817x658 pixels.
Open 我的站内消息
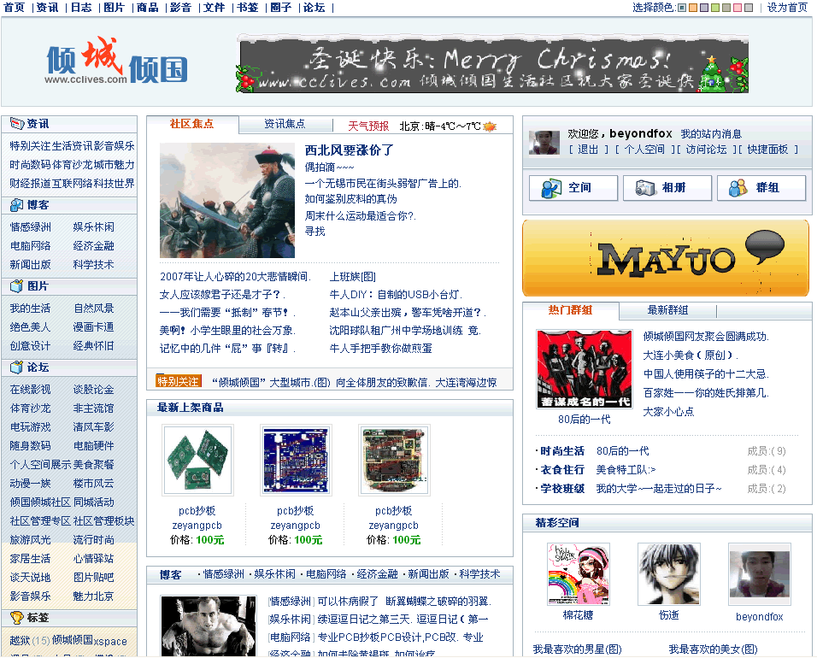point(711,134)
